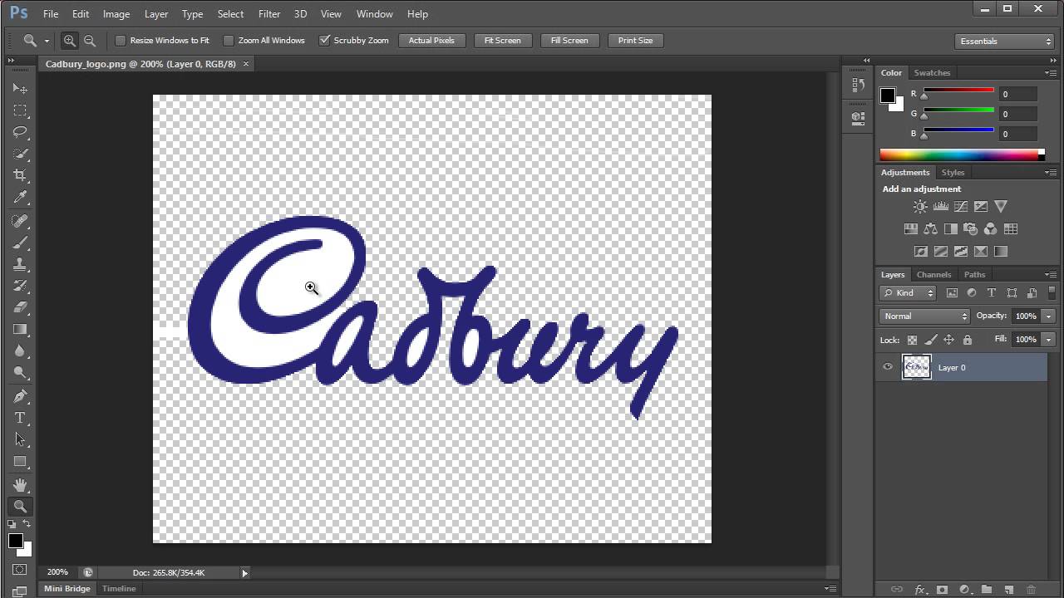1064x598 pixels.
Task: Open the Fill slider dropdown arrow
Action: pos(1048,339)
